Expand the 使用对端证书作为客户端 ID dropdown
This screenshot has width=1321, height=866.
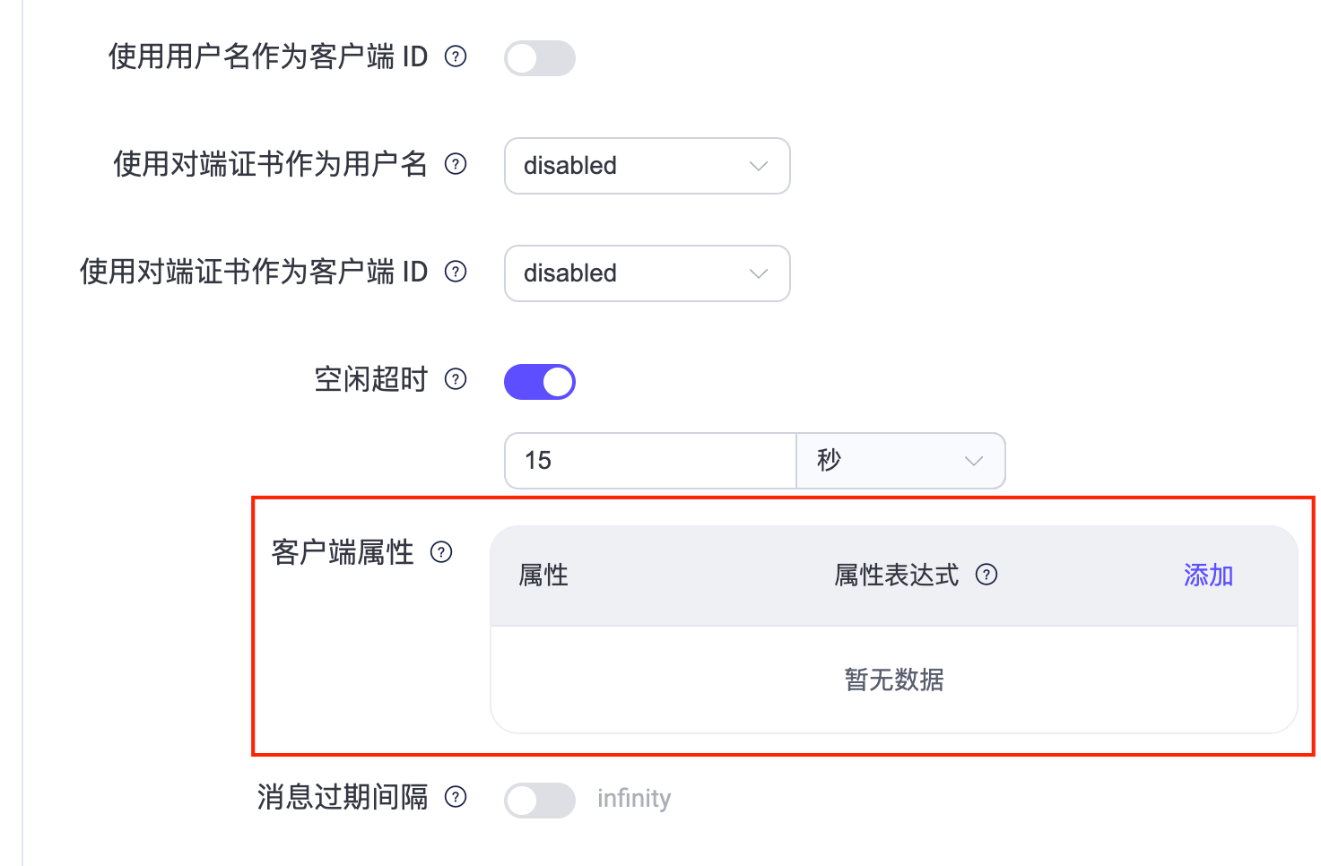tap(647, 273)
